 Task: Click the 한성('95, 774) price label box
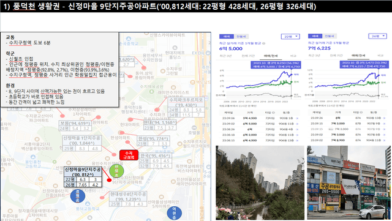pyautogui.click(x=153, y=141)
